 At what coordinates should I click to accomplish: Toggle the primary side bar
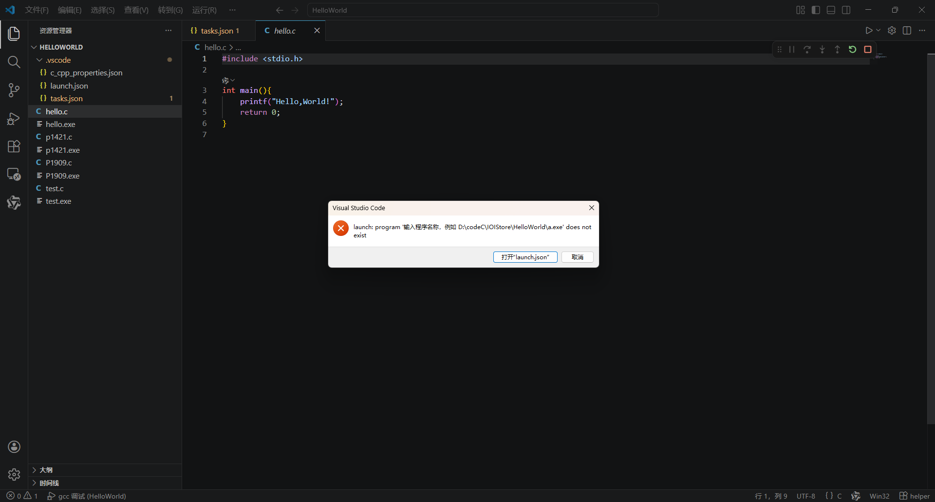click(816, 10)
